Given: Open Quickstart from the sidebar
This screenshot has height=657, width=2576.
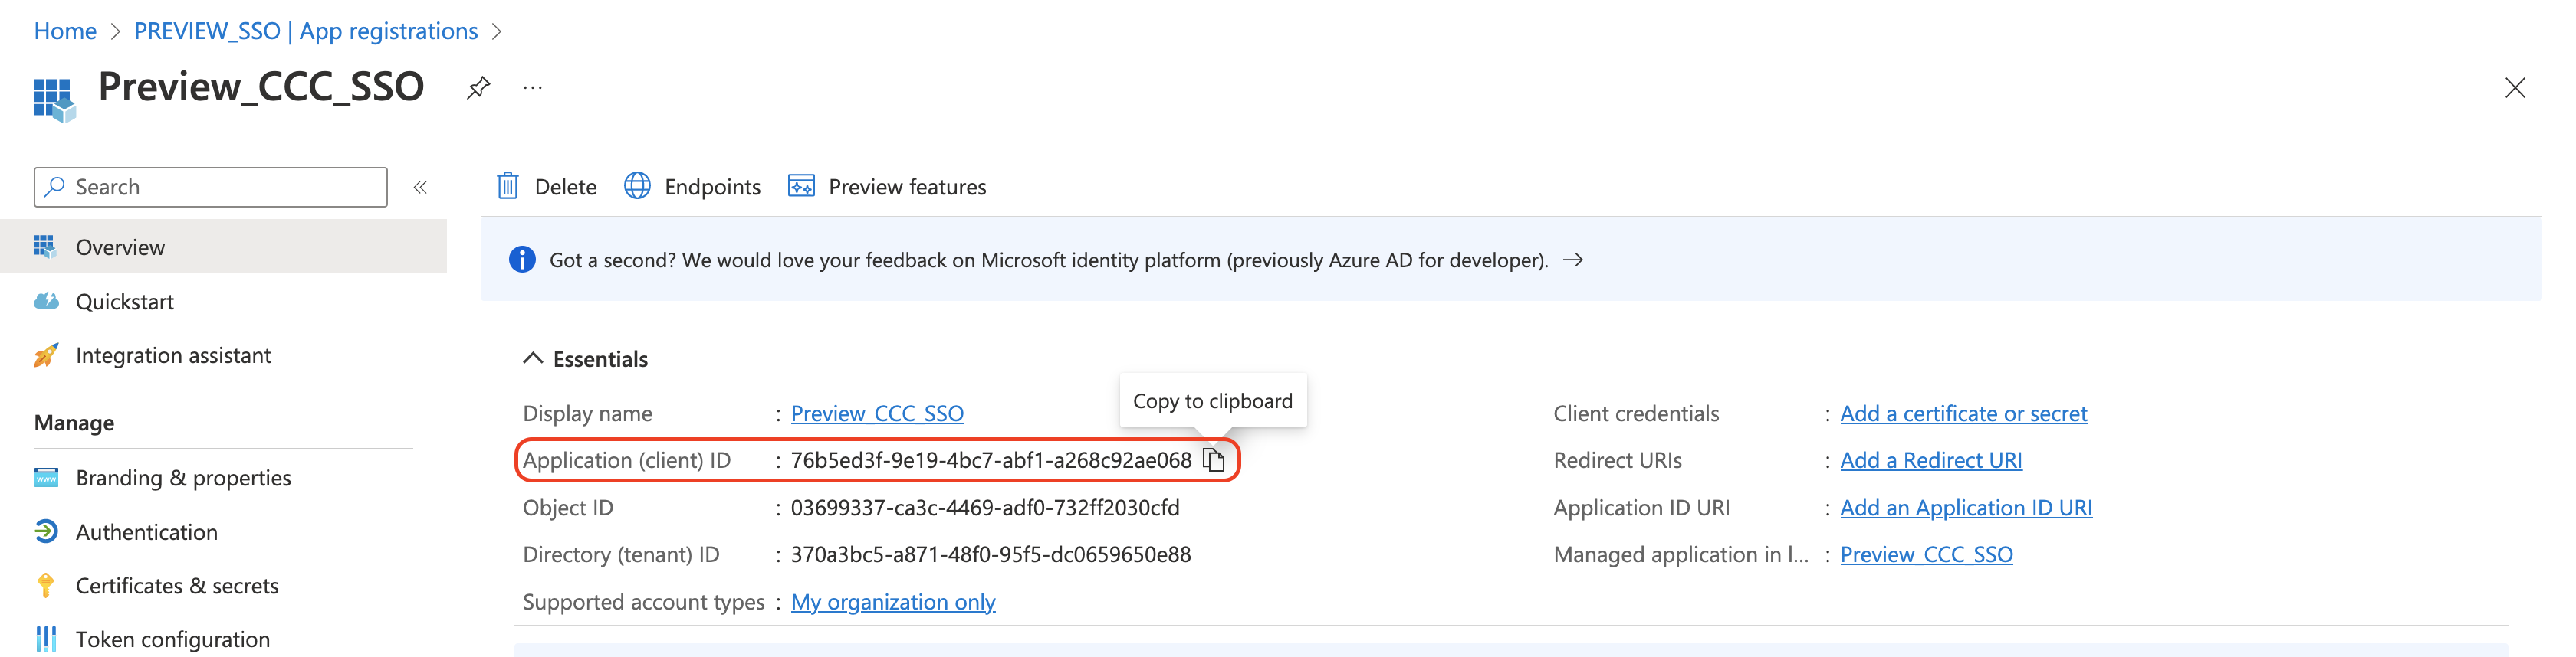Looking at the screenshot, I should point(124,302).
